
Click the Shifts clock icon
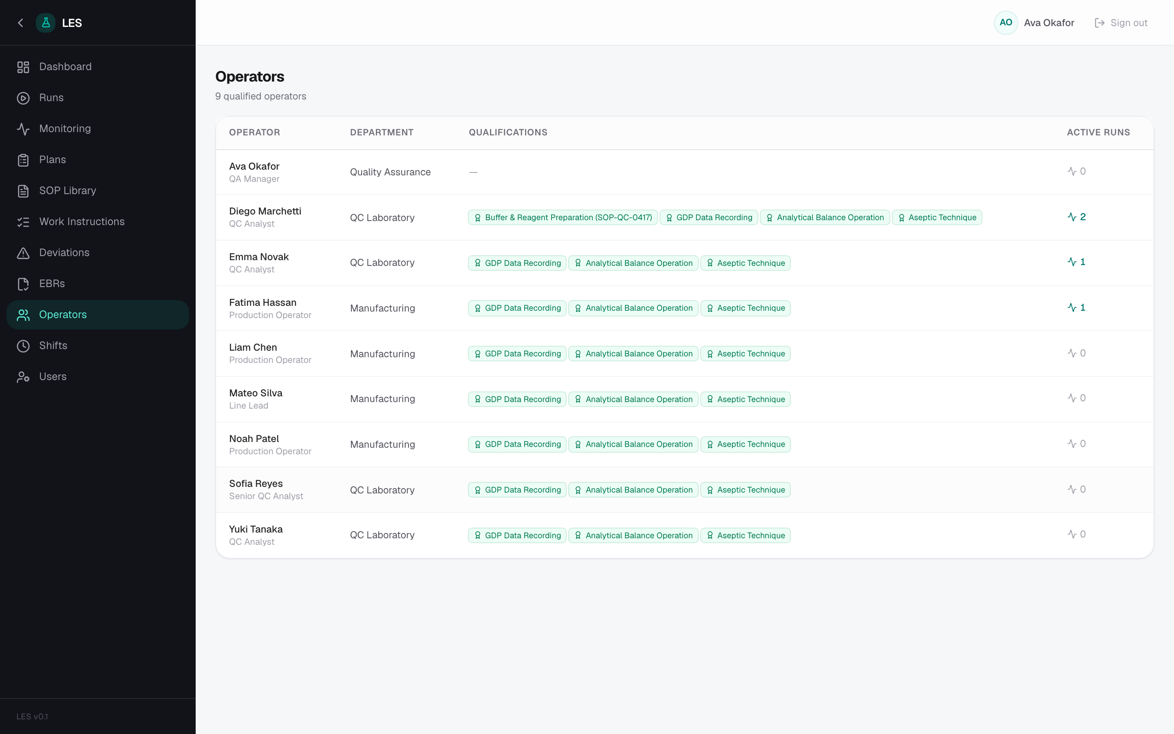23,346
